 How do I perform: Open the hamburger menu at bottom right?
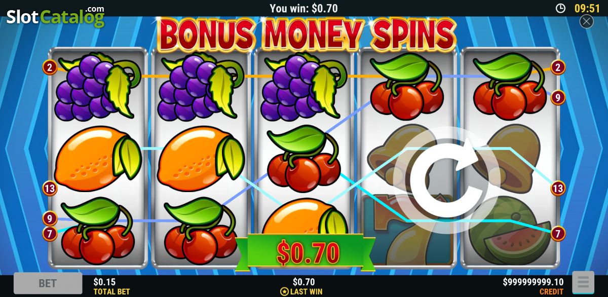click(x=583, y=283)
